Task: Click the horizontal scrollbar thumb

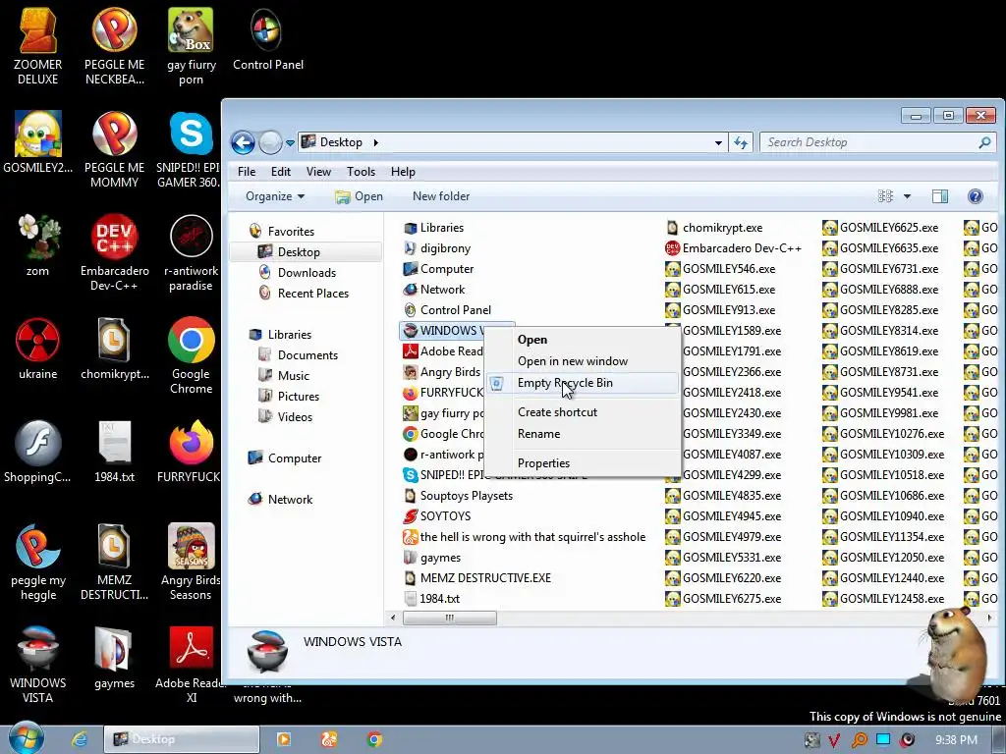Action: click(x=449, y=619)
